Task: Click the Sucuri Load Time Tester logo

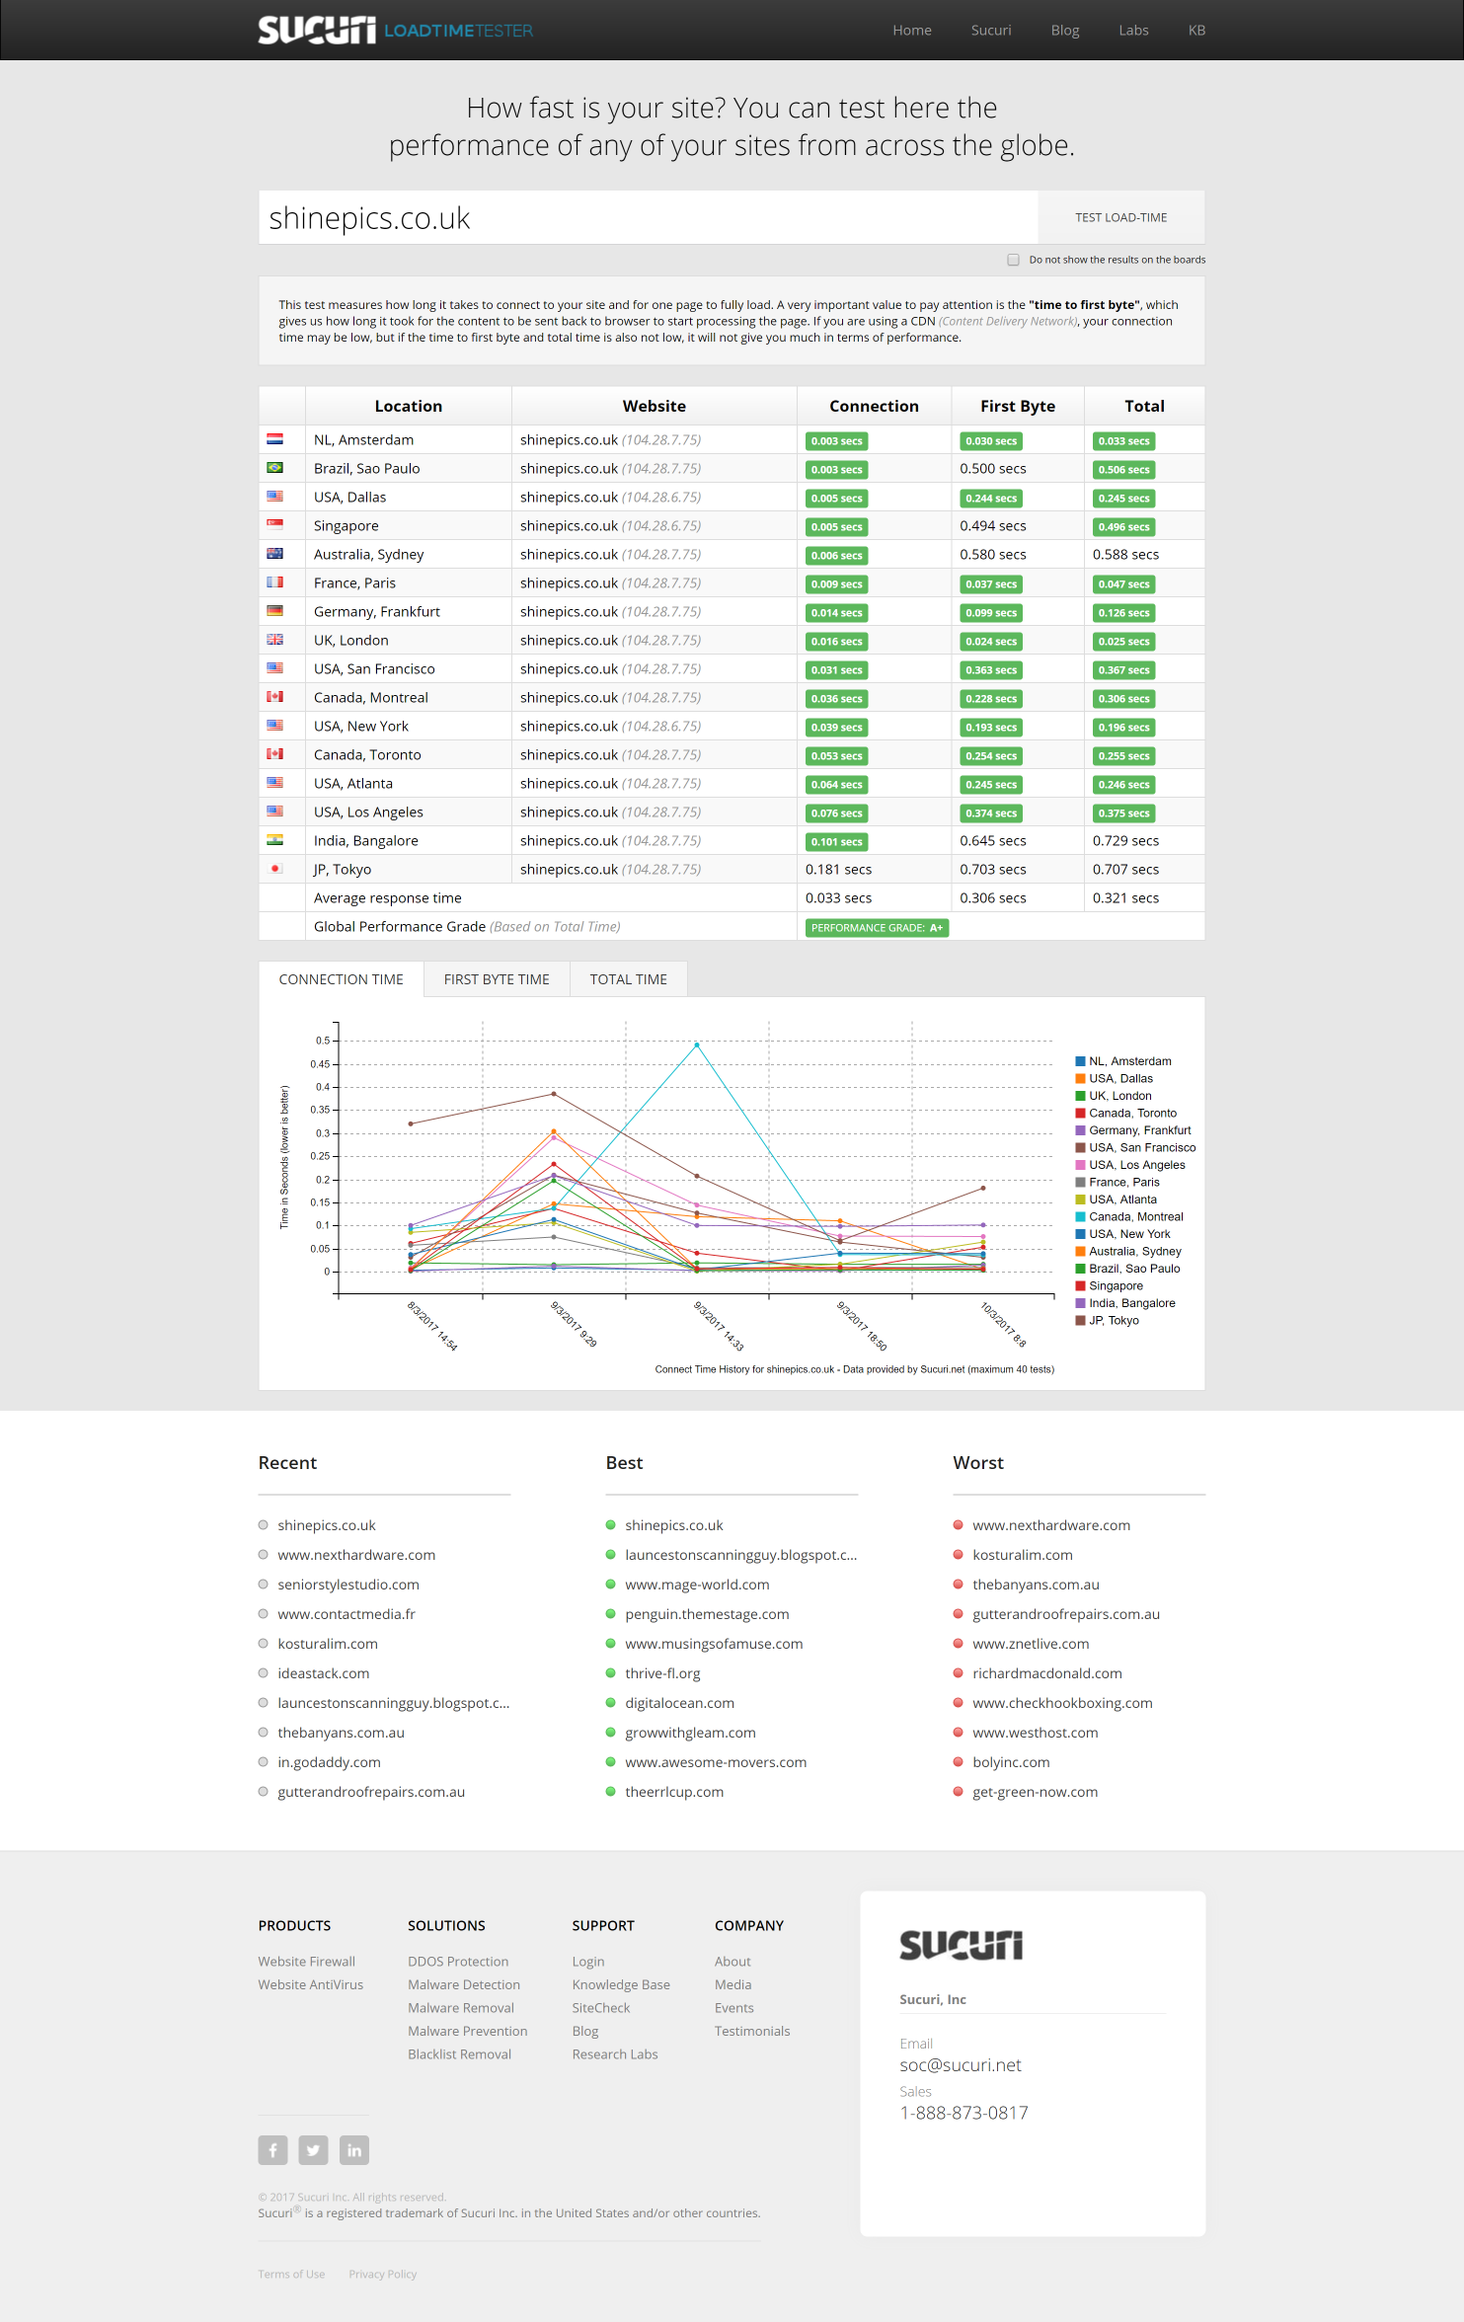Action: tap(395, 31)
